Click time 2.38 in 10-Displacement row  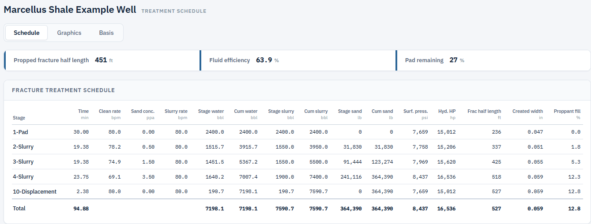coord(83,192)
